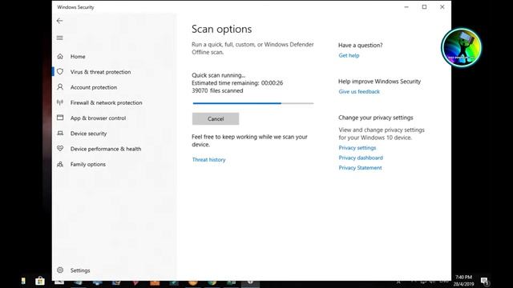Click the Windows Security title bar text
513x288 pixels.
pos(75,7)
